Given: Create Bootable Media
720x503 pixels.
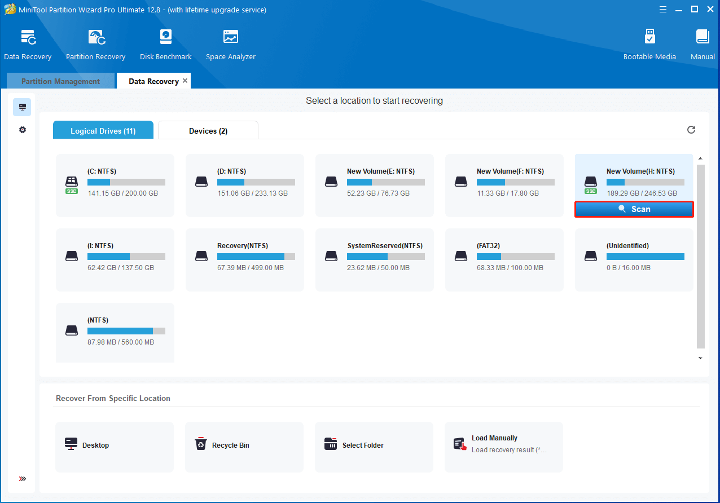Looking at the screenshot, I should pos(649,45).
